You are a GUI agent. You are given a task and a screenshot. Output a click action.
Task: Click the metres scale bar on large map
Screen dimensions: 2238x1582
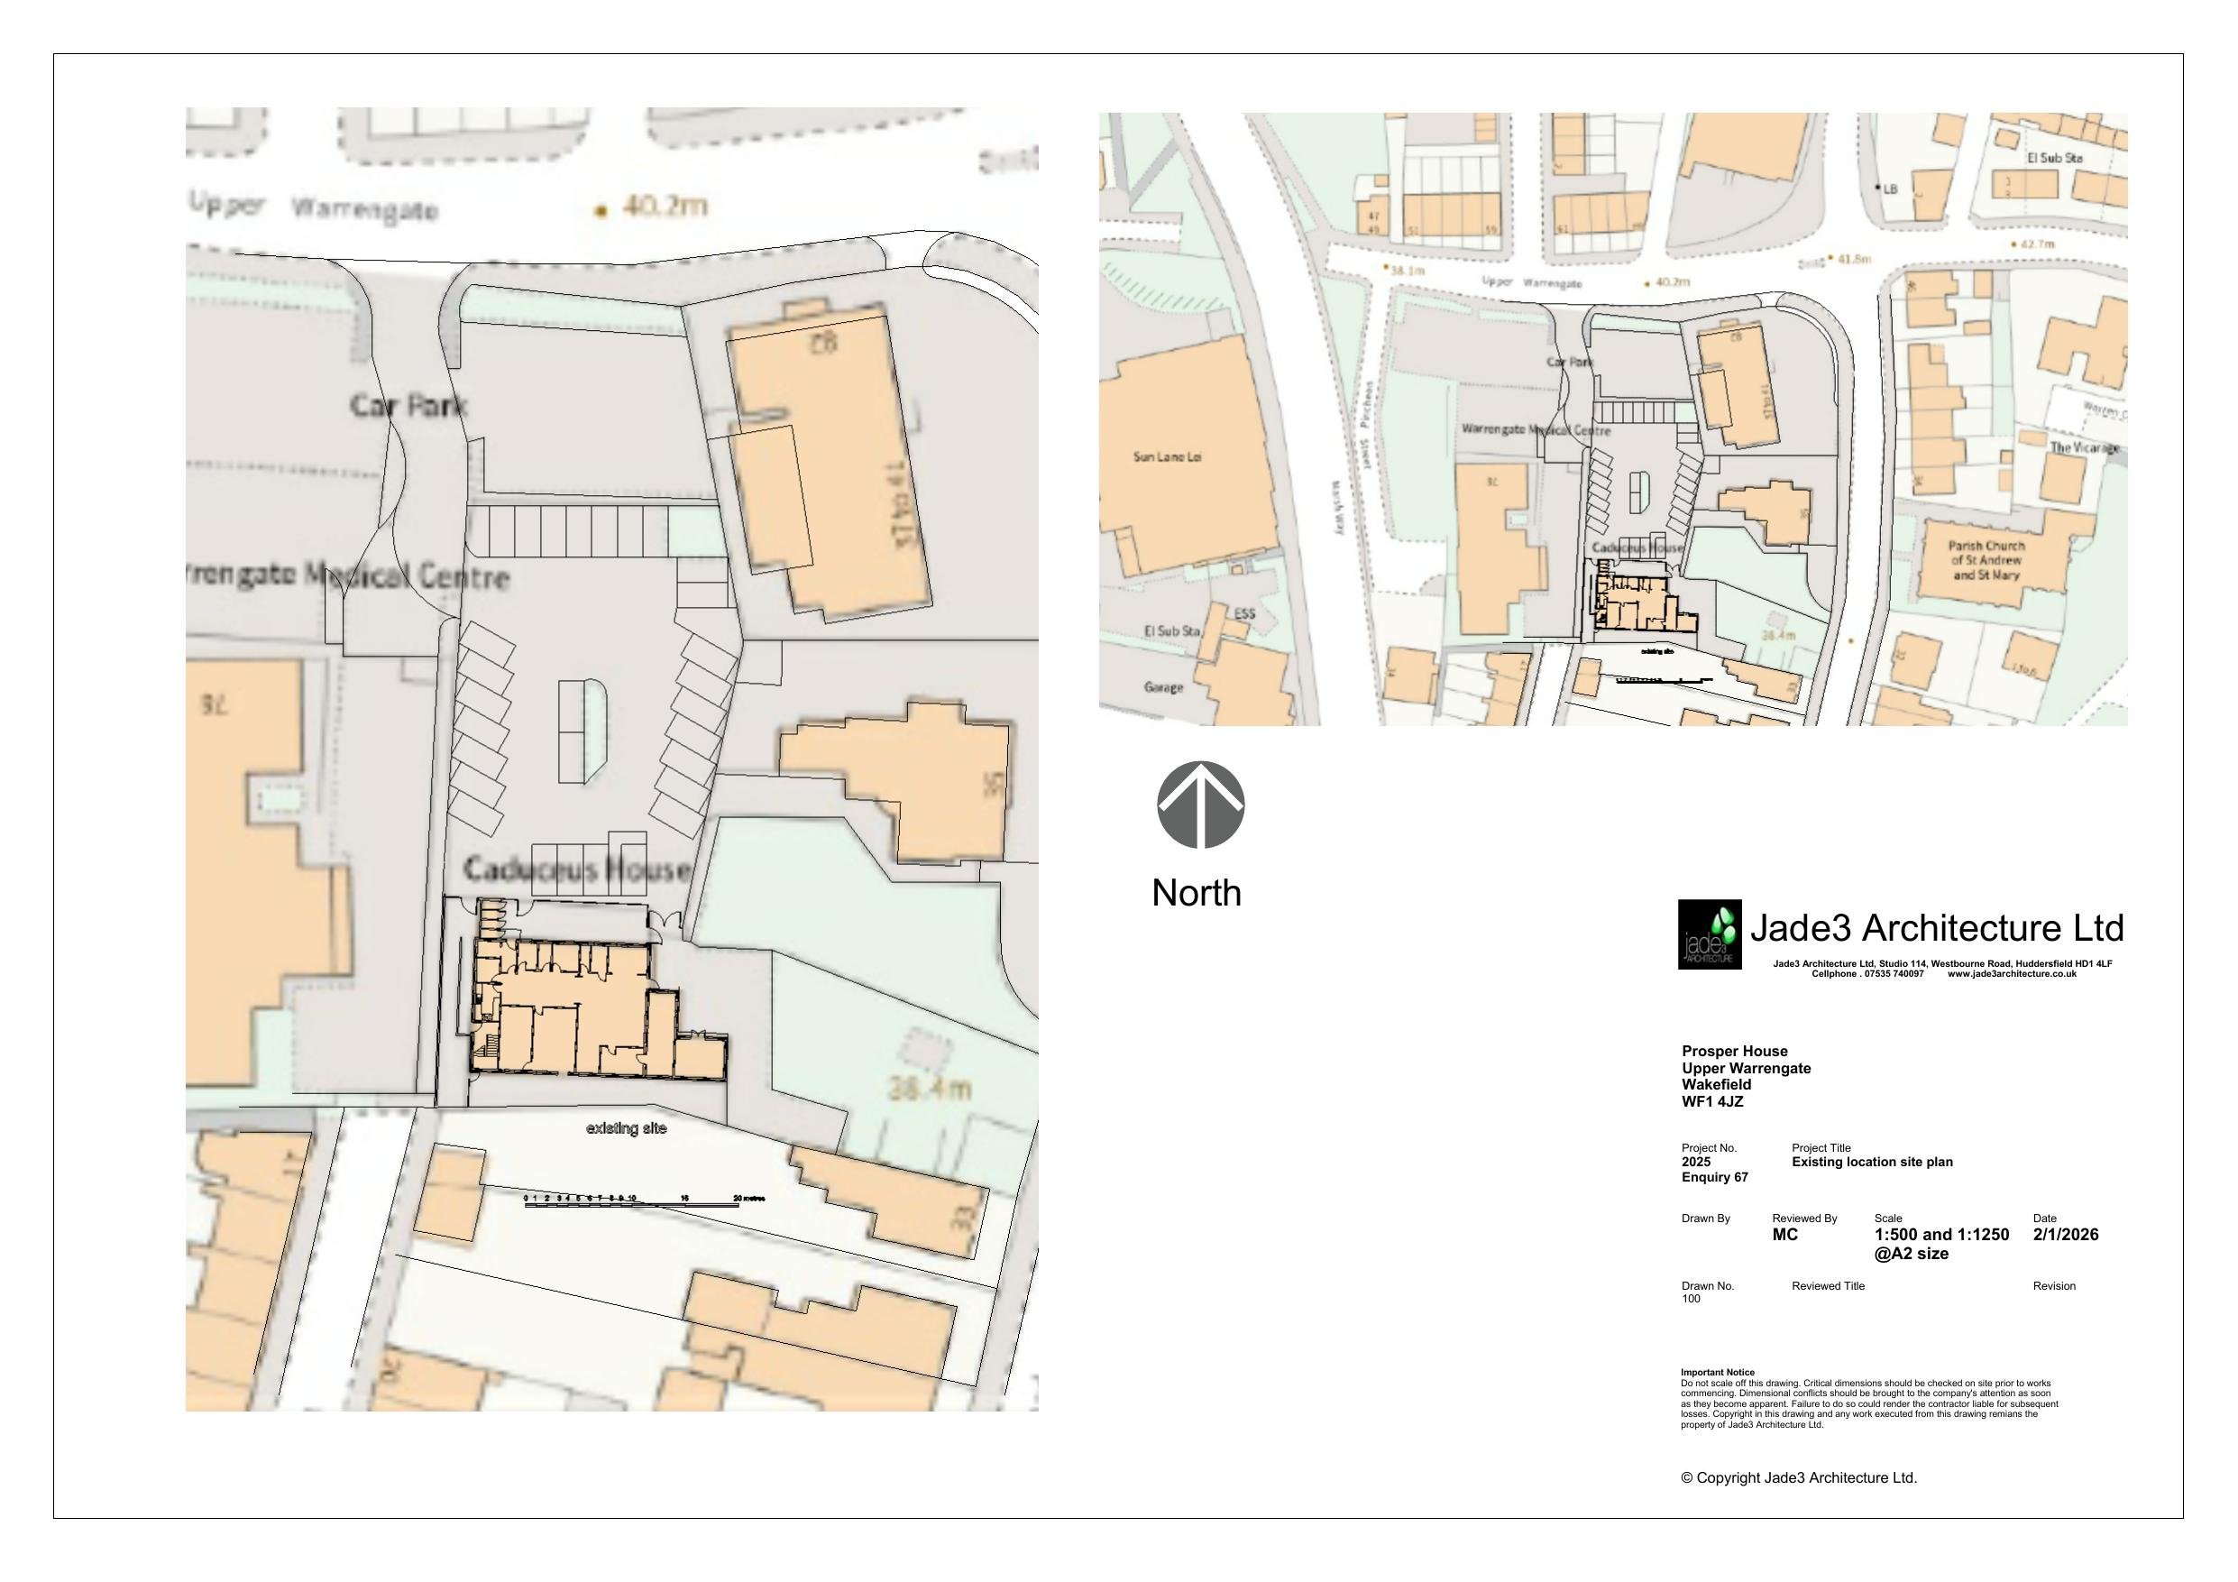coord(631,1205)
